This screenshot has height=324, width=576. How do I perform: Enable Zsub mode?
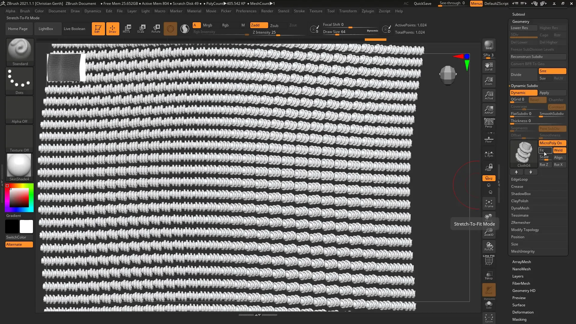pos(274,25)
